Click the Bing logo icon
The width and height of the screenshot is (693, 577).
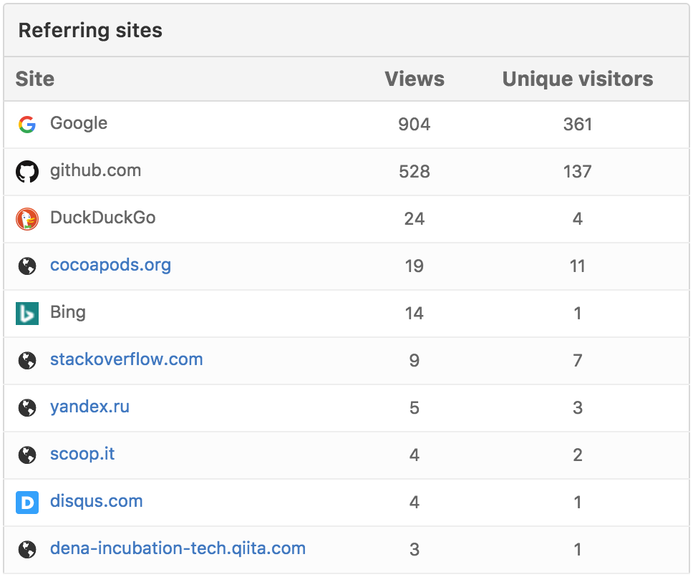(27, 313)
